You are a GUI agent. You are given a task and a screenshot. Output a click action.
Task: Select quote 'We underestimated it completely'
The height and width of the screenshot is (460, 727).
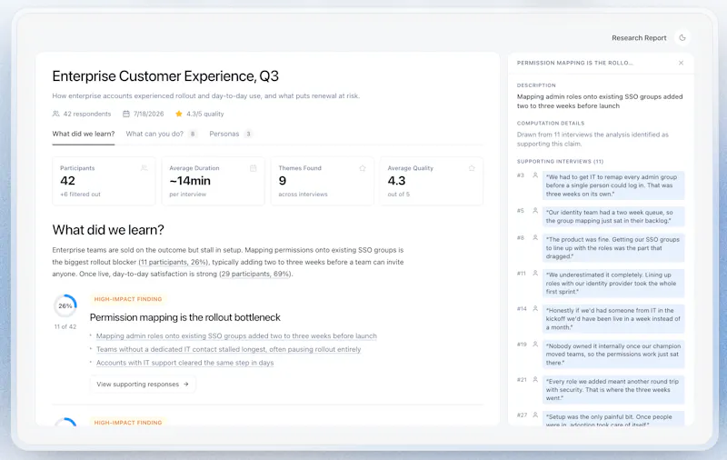(613, 284)
